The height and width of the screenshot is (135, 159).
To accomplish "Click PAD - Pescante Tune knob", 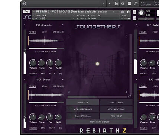I will [42, 63].
